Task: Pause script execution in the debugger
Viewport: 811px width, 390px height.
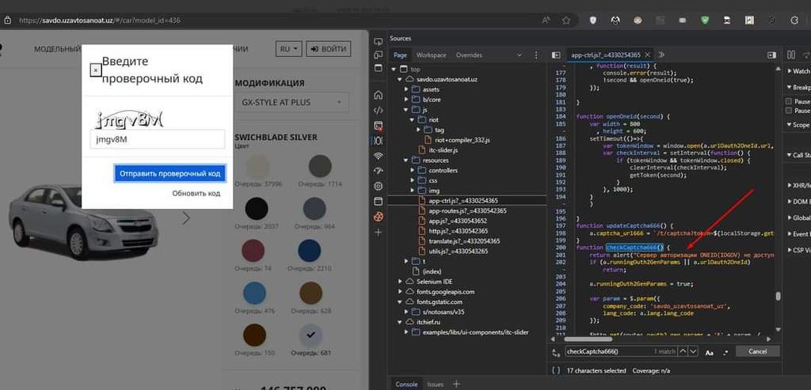Action: click(790, 55)
